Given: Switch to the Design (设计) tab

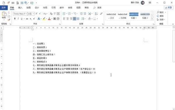Looking at the screenshot, I should (37, 8).
